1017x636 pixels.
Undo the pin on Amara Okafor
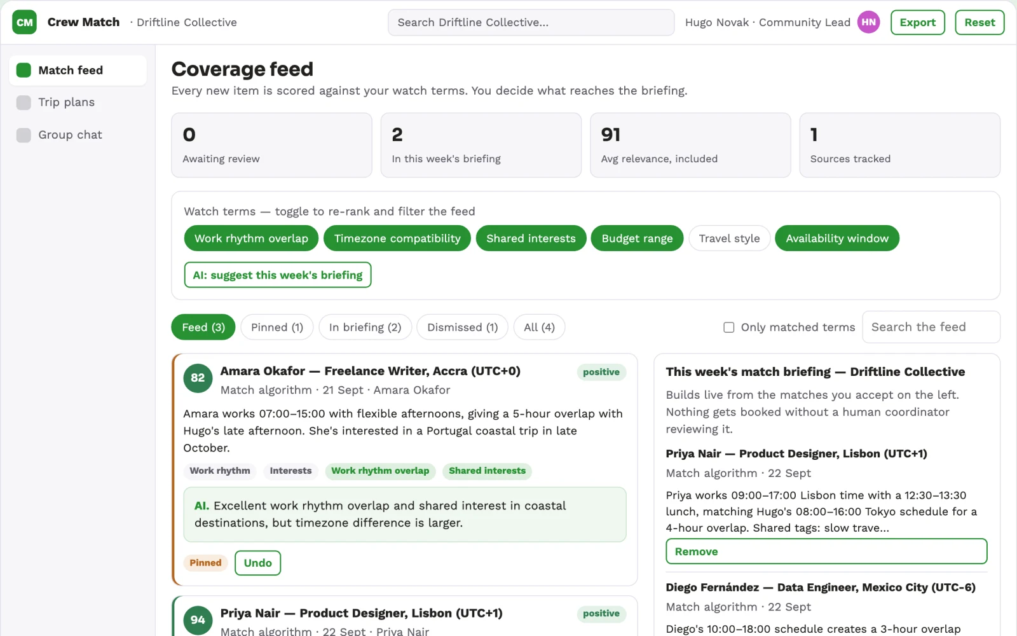coord(257,563)
